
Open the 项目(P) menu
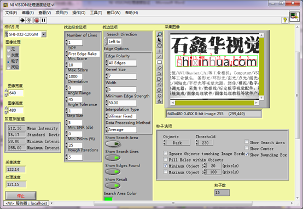click(62, 13)
